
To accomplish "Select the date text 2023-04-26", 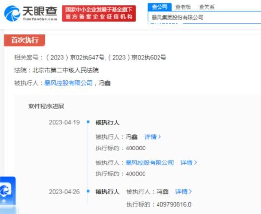I will point(64,192).
